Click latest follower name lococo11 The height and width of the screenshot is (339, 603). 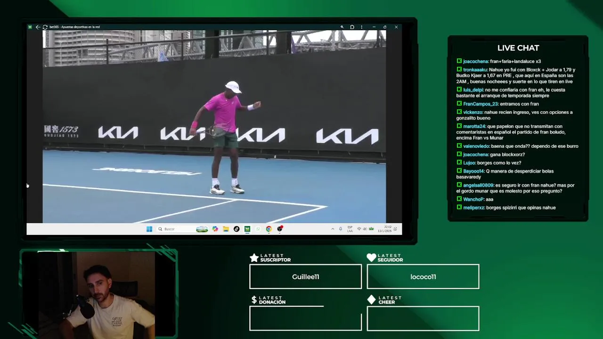click(423, 277)
